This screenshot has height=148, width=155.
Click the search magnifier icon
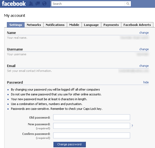pyautogui.click(x=128, y=4)
